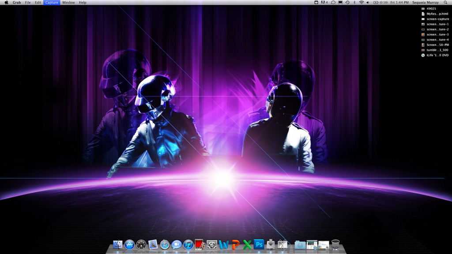452x254 pixels.
Task: Select the tumblr...1_500 desktop file
Action: pos(435,50)
